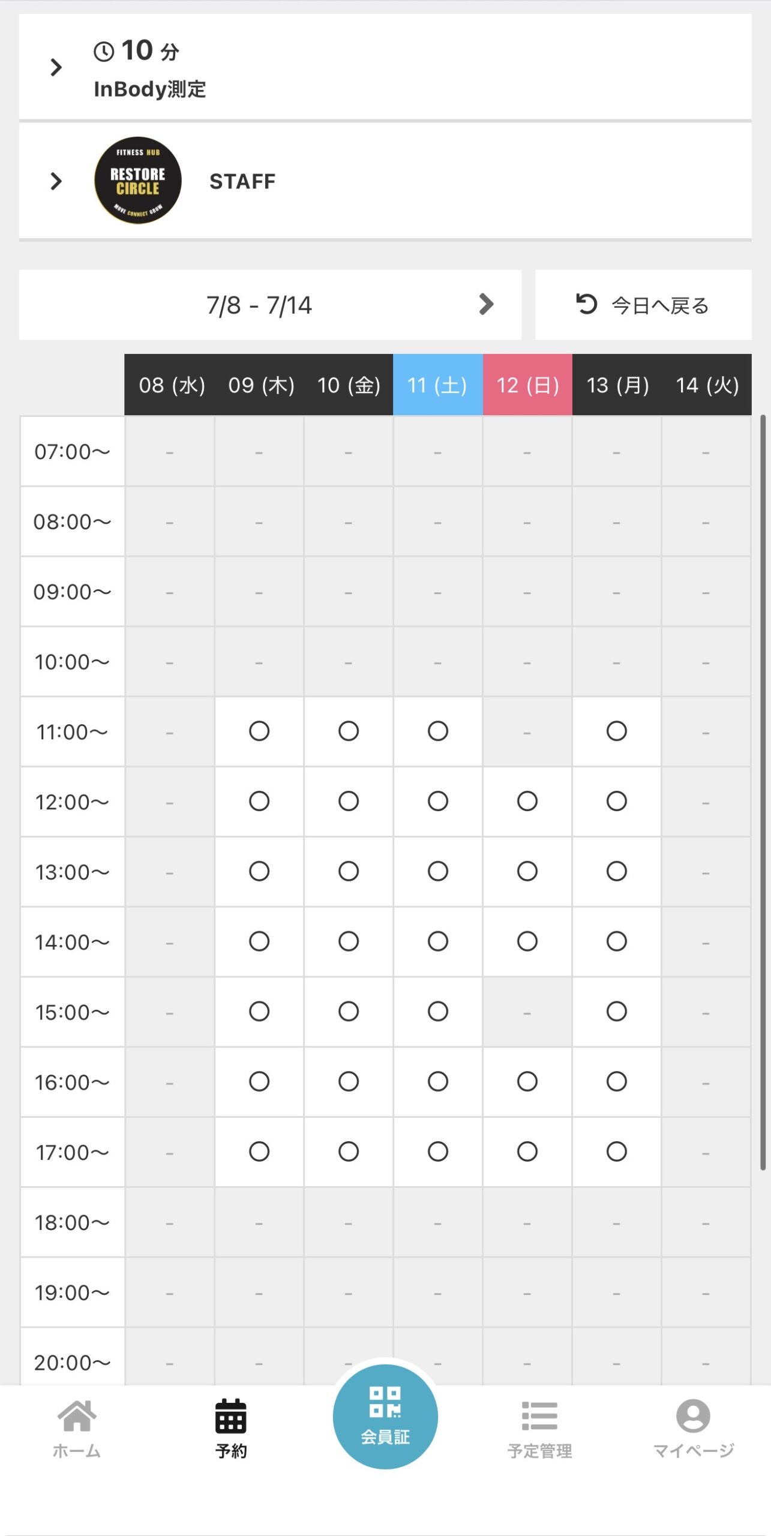The height and width of the screenshot is (1536, 771).
Task: Click the return arrow icon in 今日へ戻る
Action: pyautogui.click(x=586, y=304)
